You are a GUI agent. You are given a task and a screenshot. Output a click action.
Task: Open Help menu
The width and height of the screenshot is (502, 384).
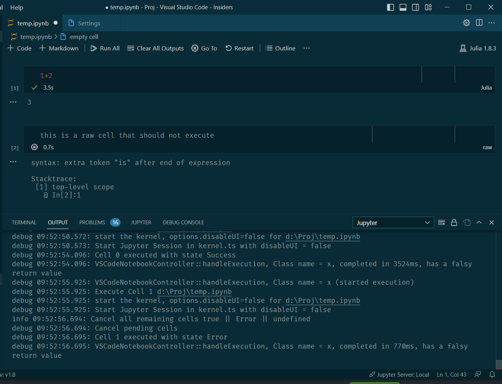17,7
